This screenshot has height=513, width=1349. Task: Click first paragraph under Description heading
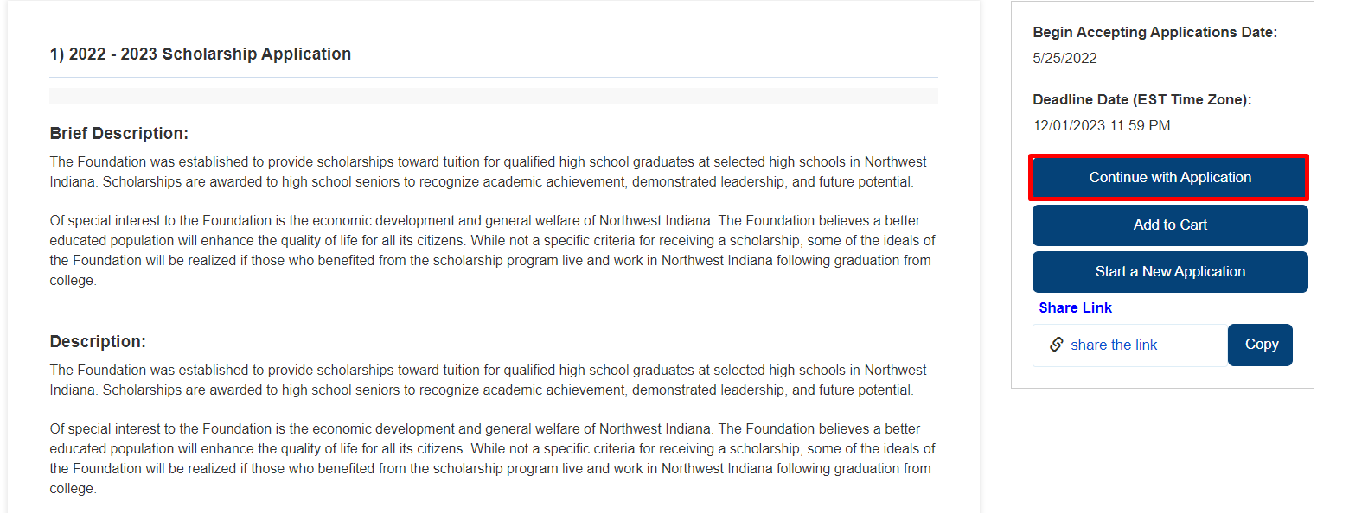(x=489, y=380)
